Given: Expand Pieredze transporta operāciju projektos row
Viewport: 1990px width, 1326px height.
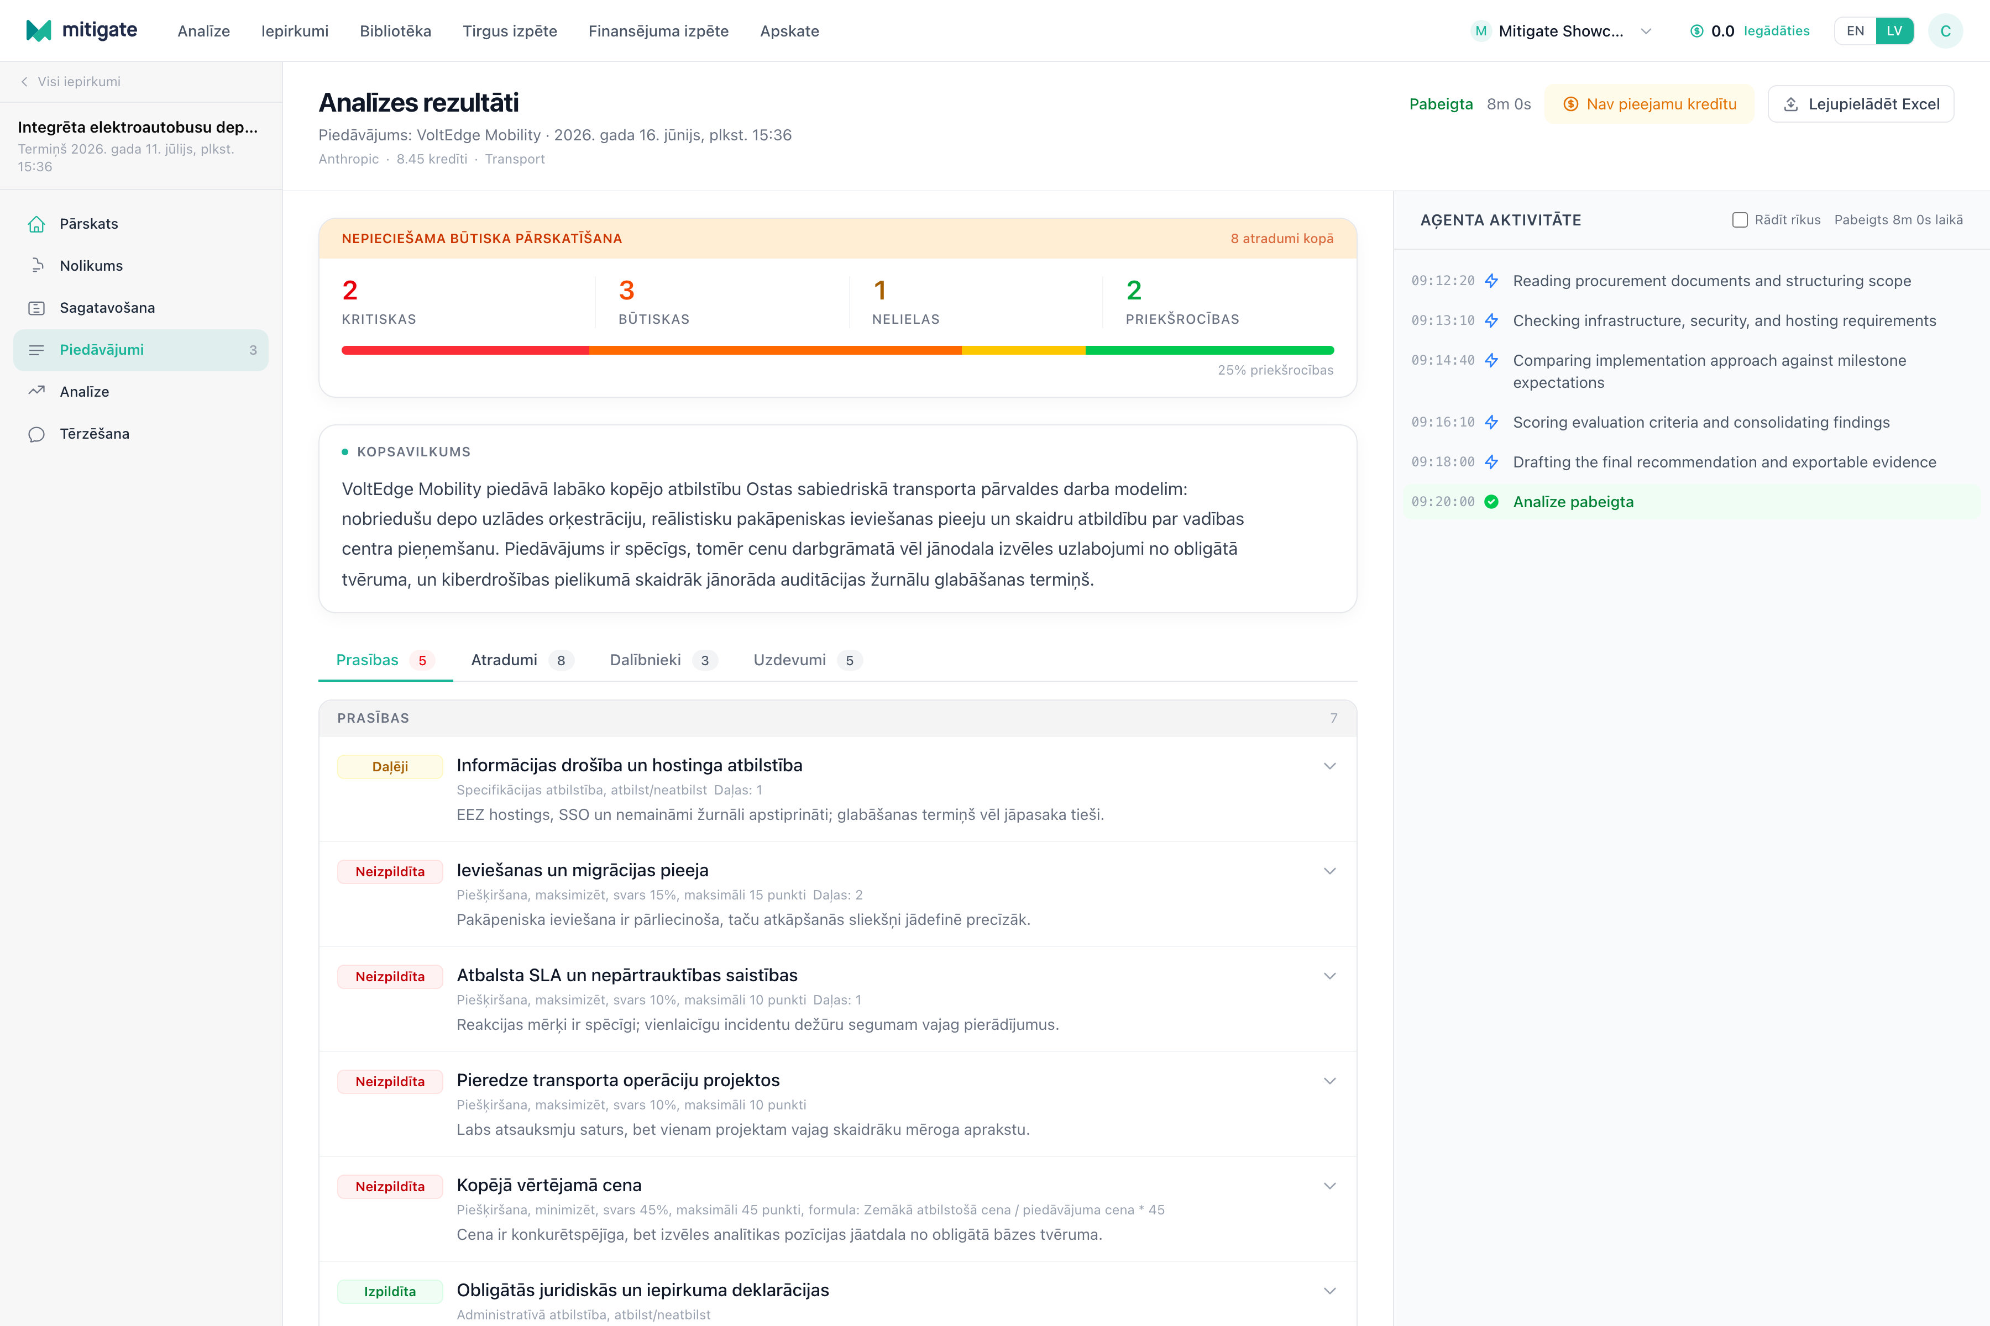Looking at the screenshot, I should [x=1329, y=1081].
